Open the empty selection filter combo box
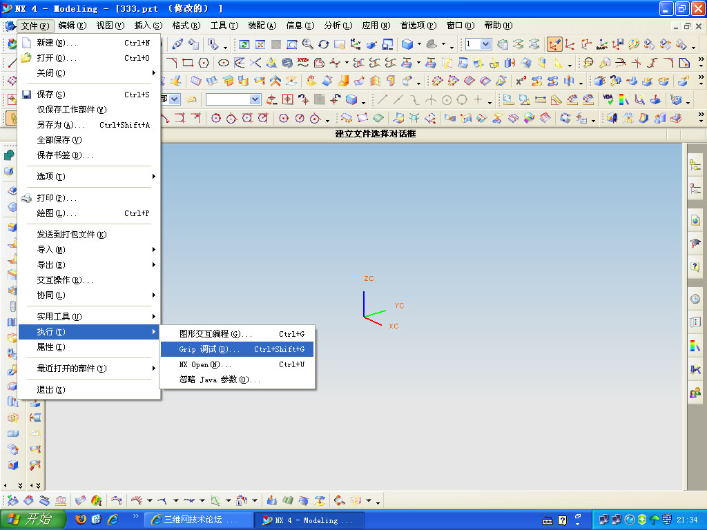This screenshot has height=530, width=707. pyautogui.click(x=233, y=99)
